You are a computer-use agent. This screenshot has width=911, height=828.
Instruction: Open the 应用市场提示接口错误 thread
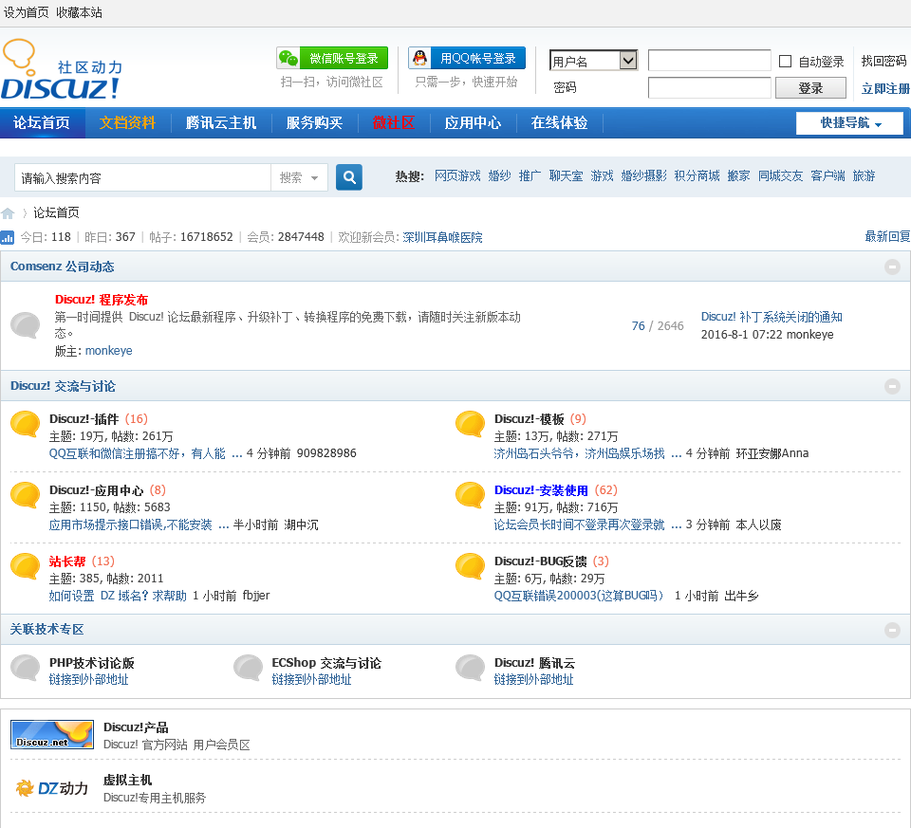pyautogui.click(x=131, y=524)
